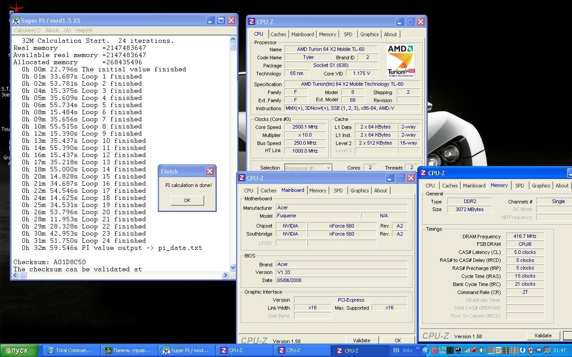Open the Help(H) menu in Super PI
Viewport: 572px width, 357px height.
[84, 30]
